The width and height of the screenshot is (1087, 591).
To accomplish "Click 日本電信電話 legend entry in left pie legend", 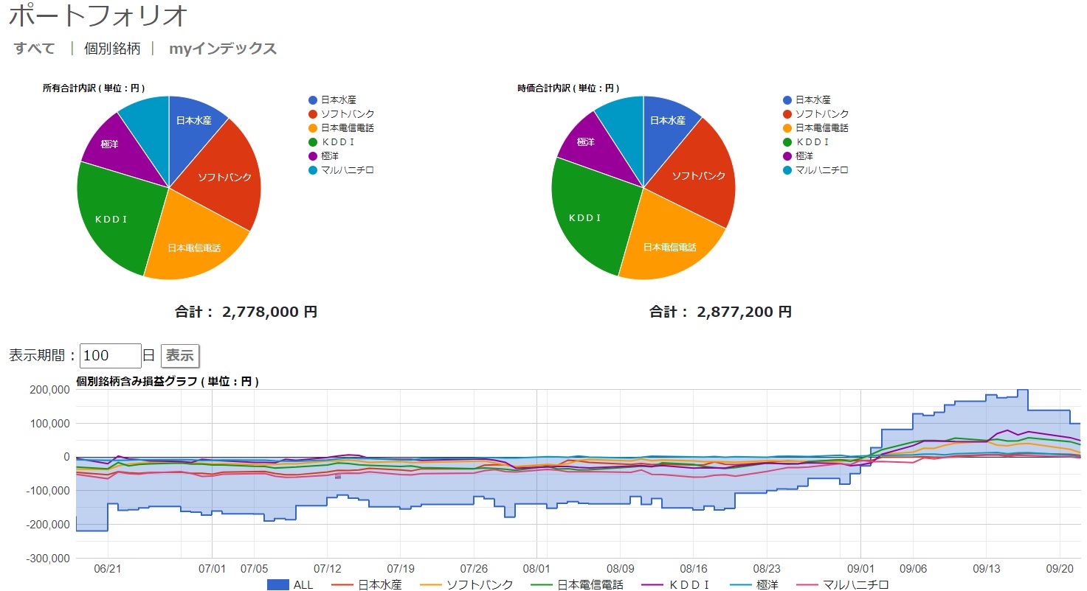I will (x=341, y=128).
